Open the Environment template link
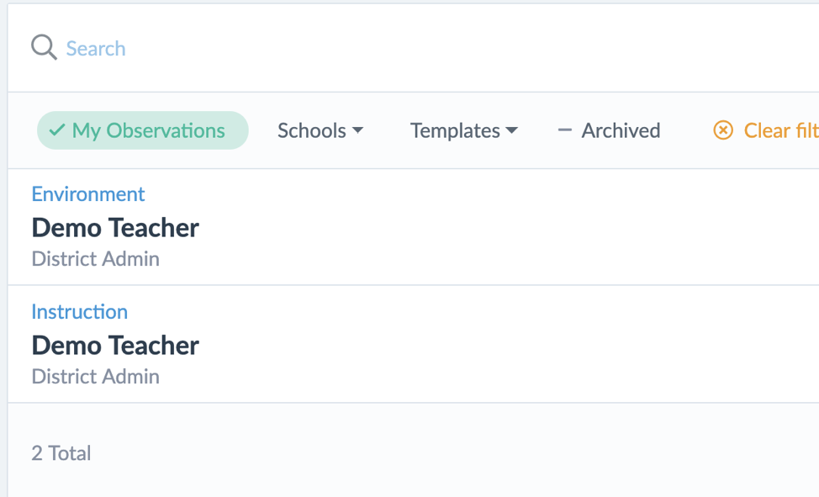Viewport: 819px width, 497px height. tap(88, 194)
